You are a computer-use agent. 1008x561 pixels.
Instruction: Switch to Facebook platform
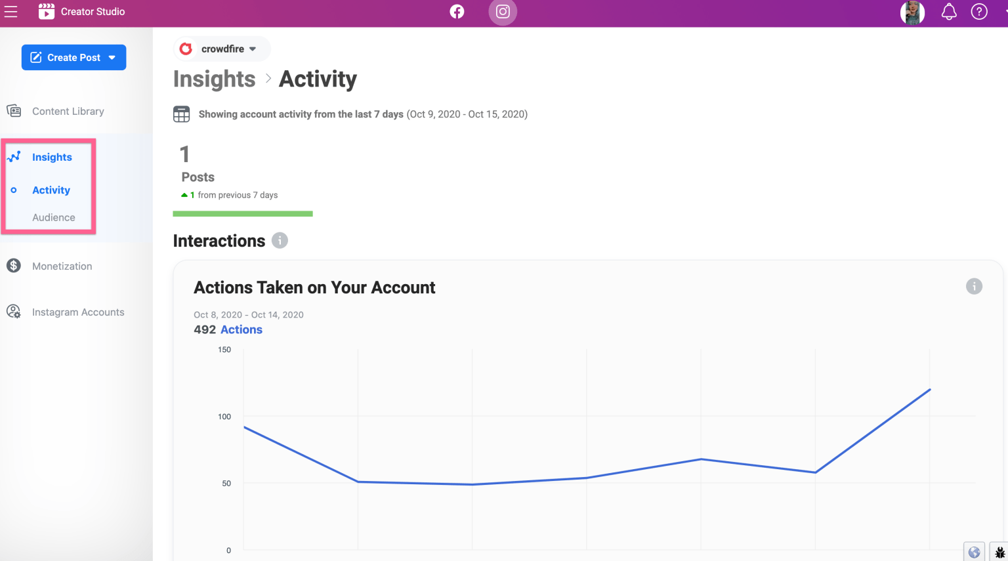click(x=457, y=11)
